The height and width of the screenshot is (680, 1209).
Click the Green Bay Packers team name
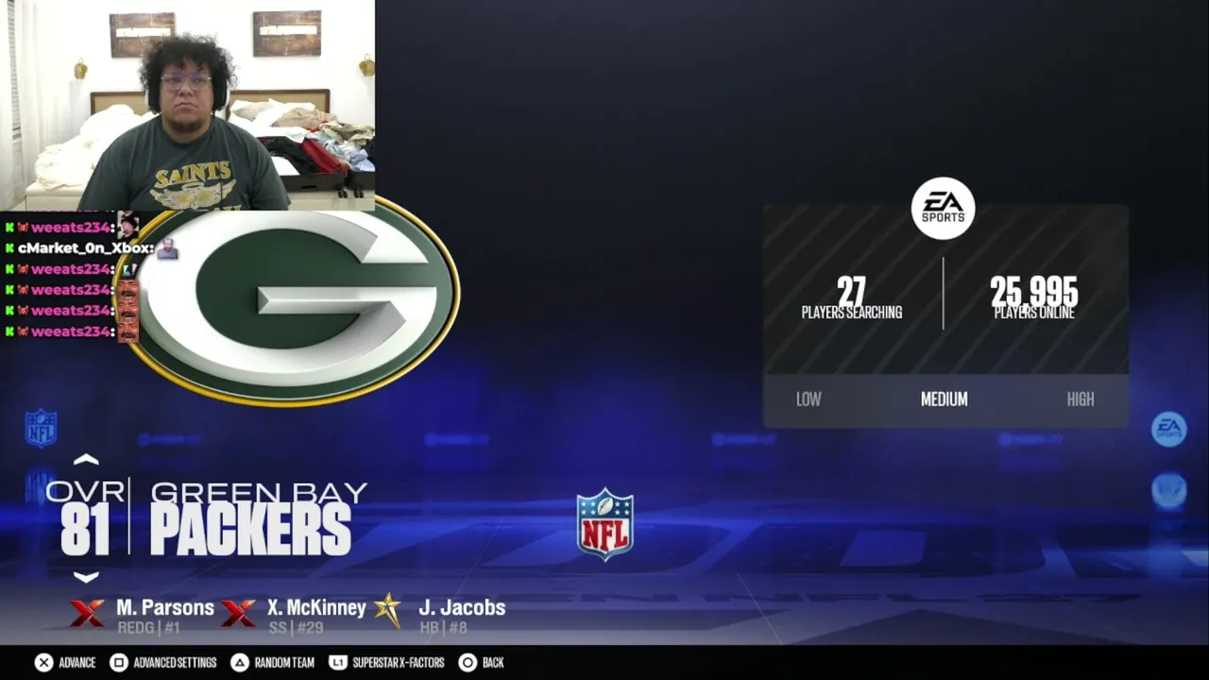coord(257,518)
